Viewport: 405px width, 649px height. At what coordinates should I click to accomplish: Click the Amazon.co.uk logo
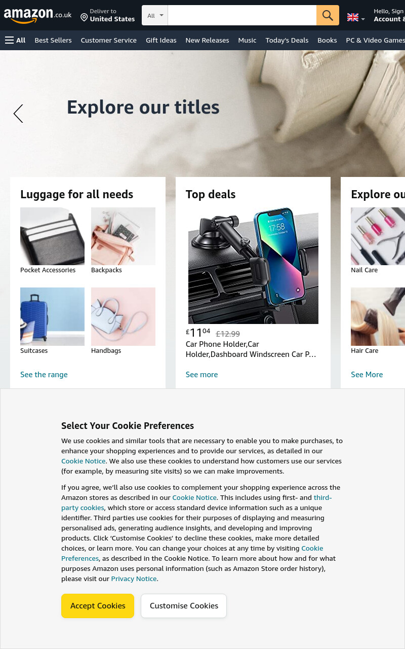tap(38, 15)
